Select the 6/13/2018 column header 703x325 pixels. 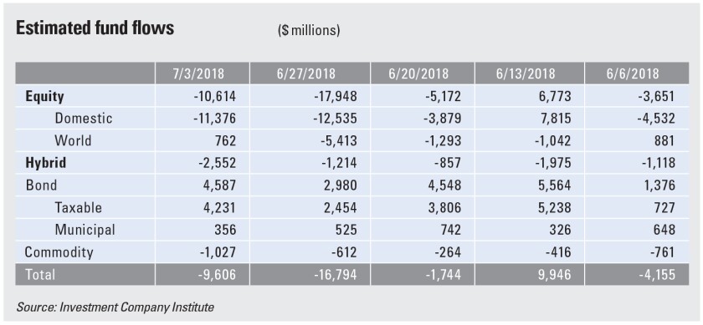coord(526,74)
